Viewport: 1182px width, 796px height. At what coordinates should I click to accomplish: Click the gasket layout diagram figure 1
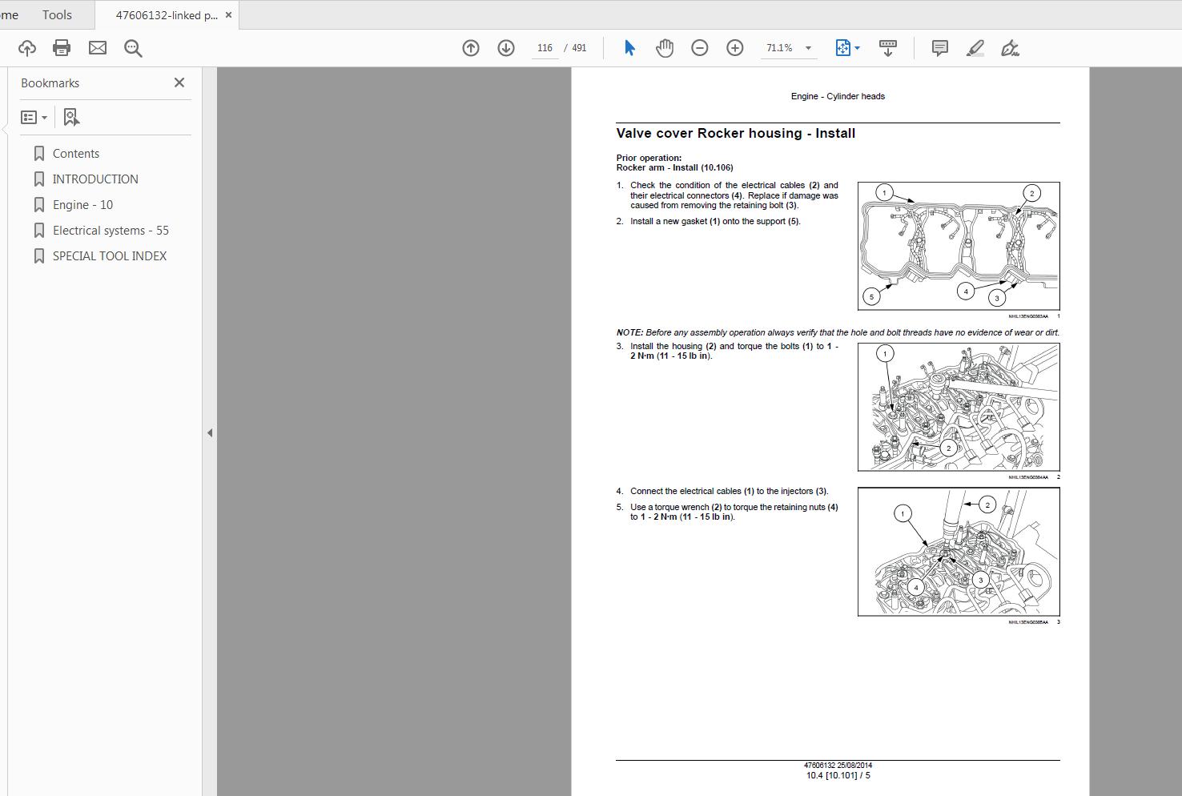pos(959,246)
